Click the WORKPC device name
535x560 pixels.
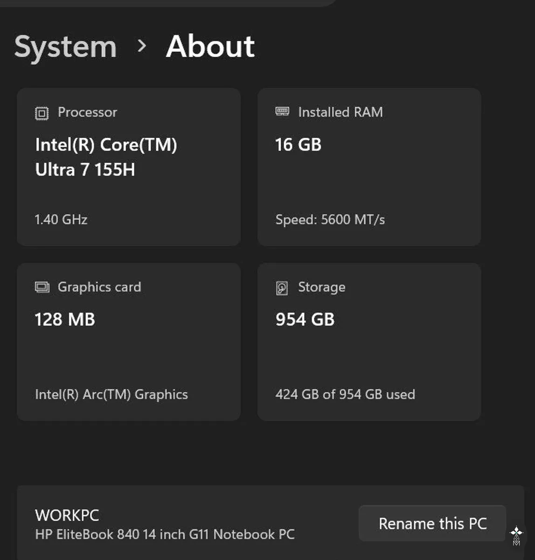pos(67,515)
